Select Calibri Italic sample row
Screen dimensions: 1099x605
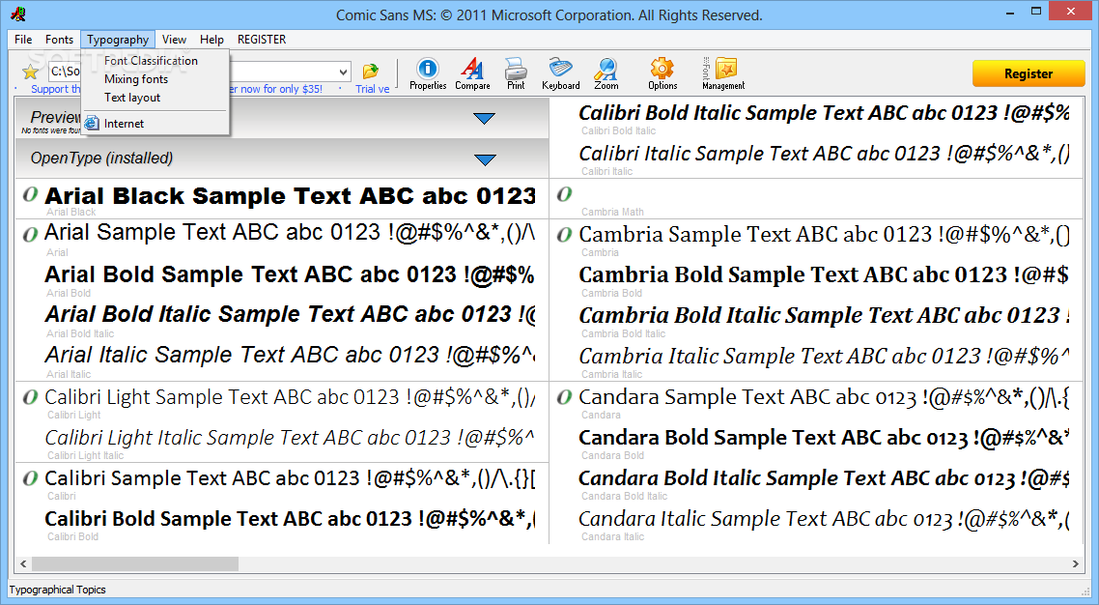[824, 154]
